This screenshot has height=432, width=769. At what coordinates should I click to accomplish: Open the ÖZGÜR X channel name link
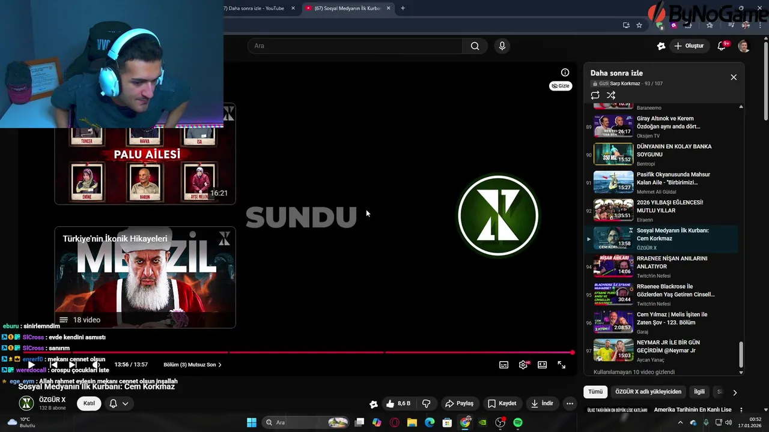coord(52,400)
